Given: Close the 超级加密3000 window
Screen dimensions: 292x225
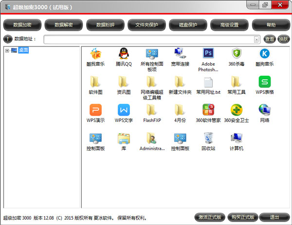Looking at the screenshot, I should 280,5.
